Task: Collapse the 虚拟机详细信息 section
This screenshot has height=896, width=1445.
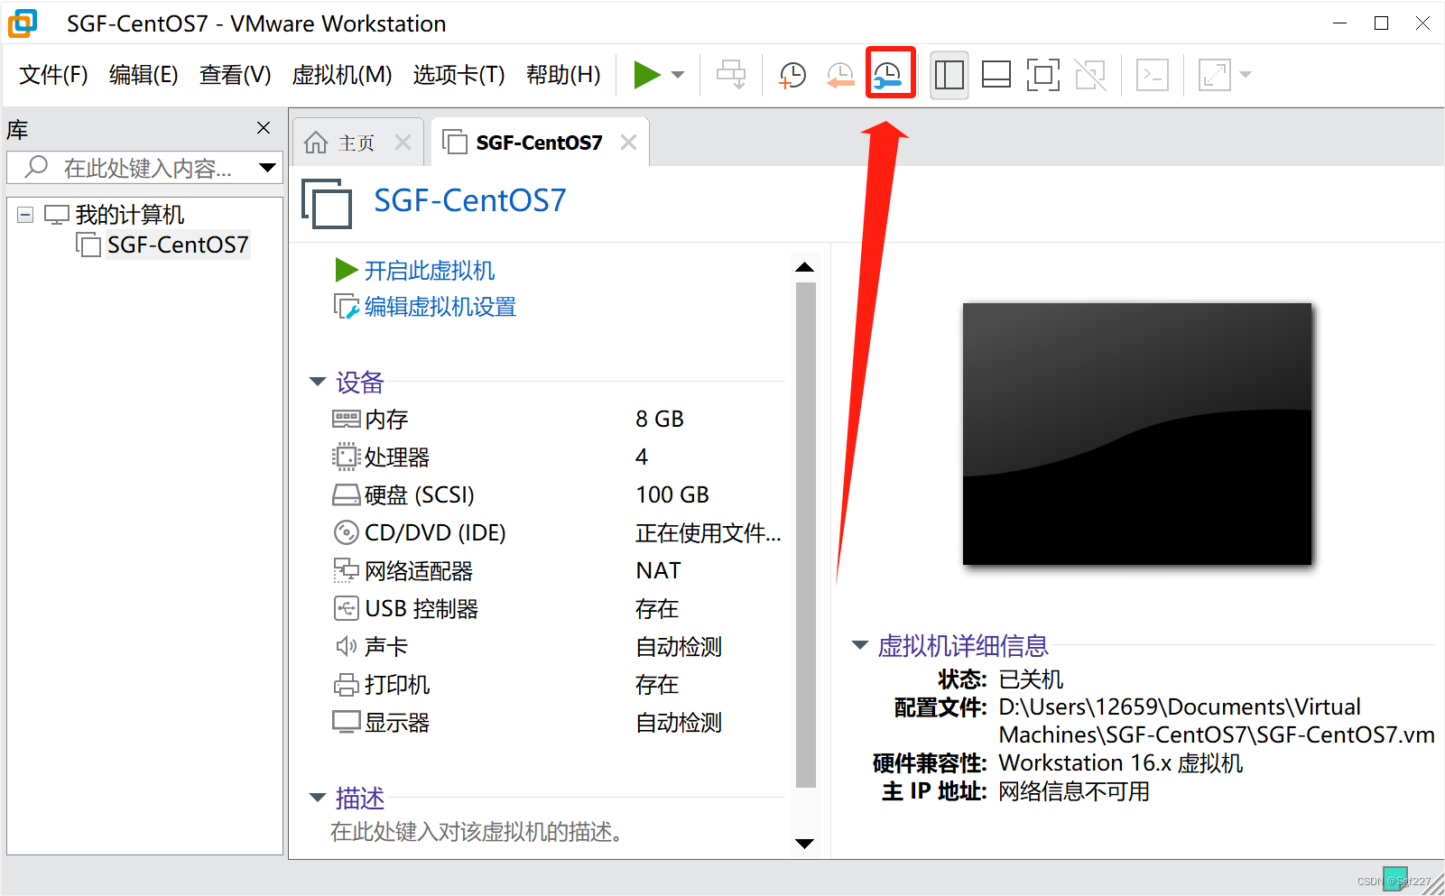Action: (859, 645)
